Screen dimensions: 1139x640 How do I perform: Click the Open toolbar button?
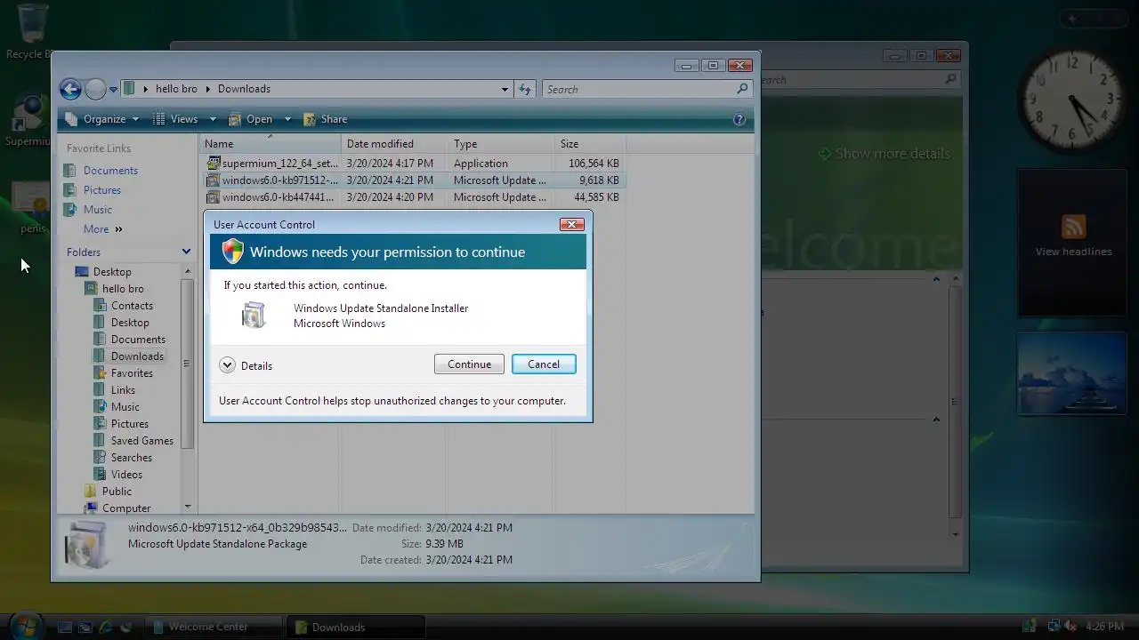(x=252, y=119)
